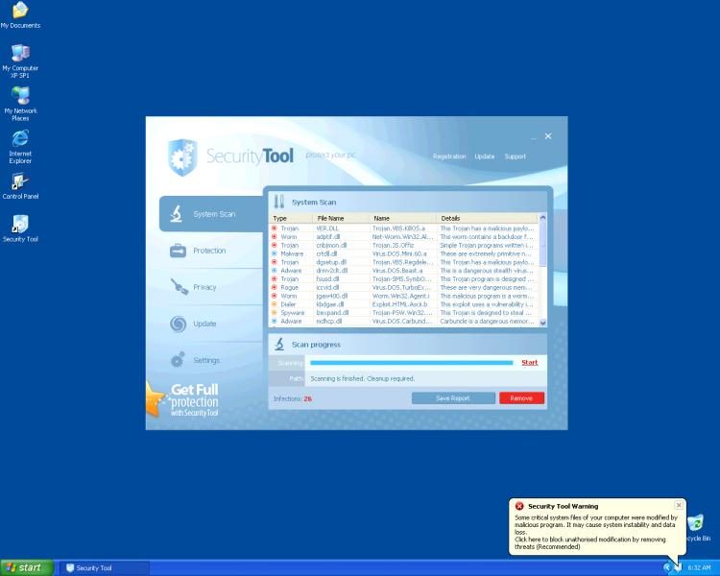Open the Windows Start menu

[x=27, y=567]
